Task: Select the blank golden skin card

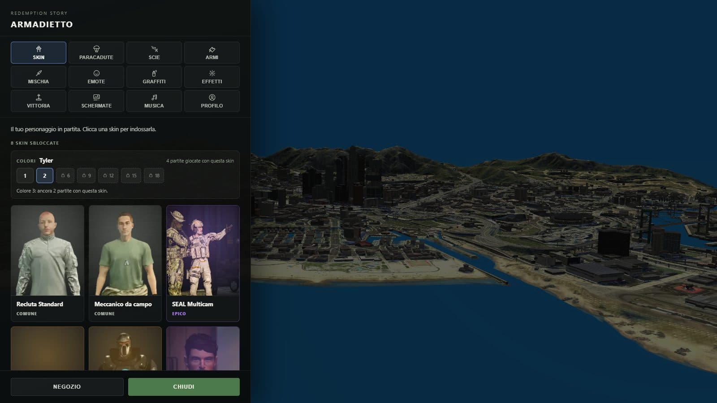Action: pos(48,348)
